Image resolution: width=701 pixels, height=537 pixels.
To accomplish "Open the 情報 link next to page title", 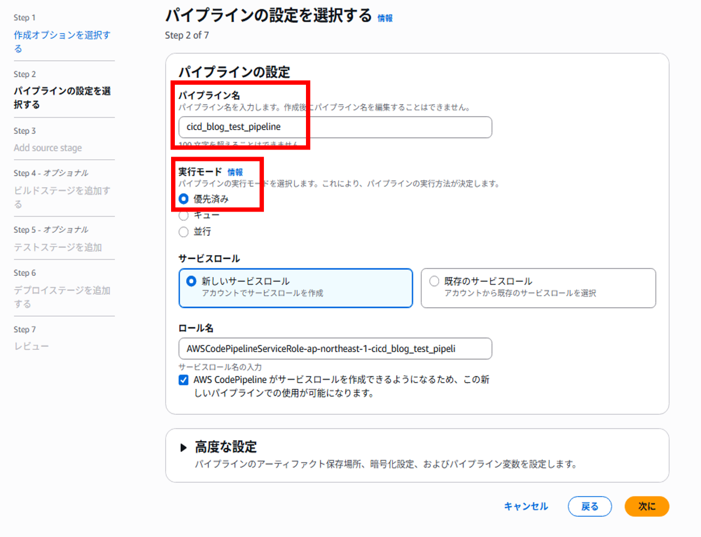I will tap(385, 18).
